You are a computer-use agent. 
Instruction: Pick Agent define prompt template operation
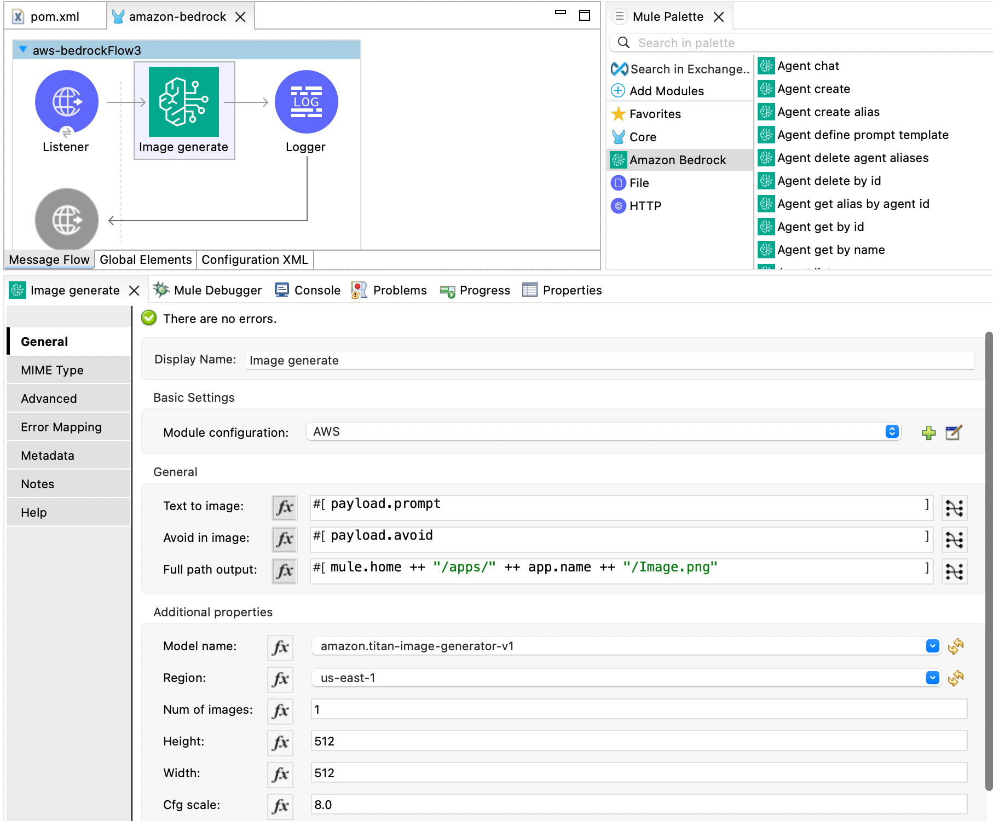point(853,135)
